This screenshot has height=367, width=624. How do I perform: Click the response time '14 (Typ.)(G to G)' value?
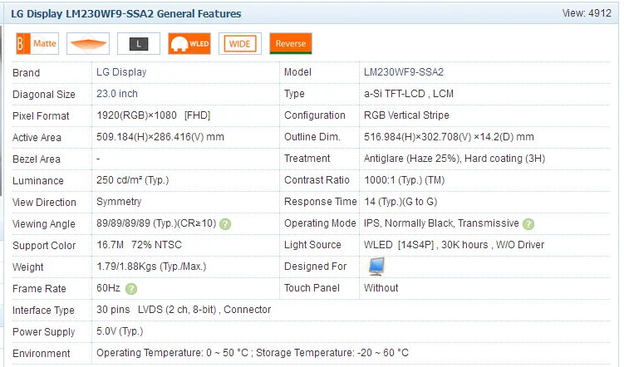tap(400, 202)
